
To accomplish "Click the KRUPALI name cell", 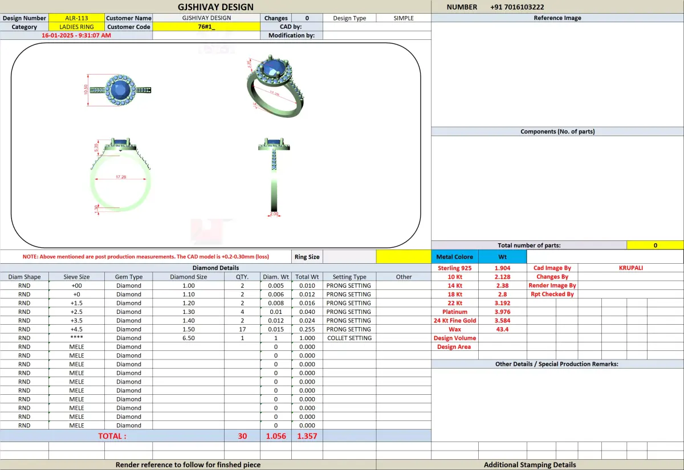I will coord(630,268).
